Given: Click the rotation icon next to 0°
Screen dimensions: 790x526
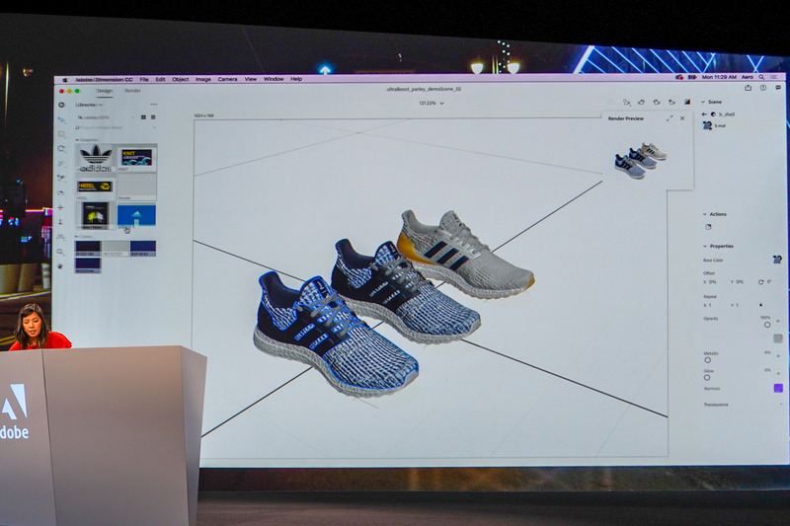Looking at the screenshot, I should (760, 282).
